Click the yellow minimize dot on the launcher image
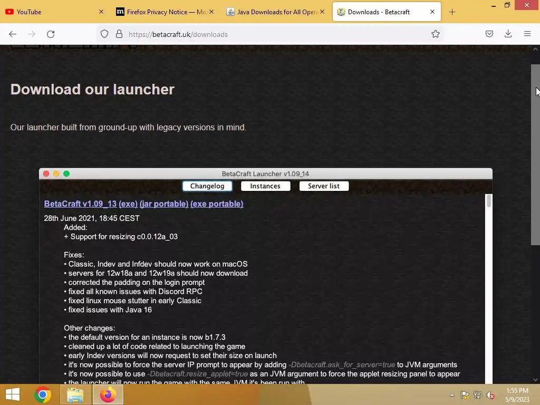The image size is (540, 405). click(x=56, y=173)
